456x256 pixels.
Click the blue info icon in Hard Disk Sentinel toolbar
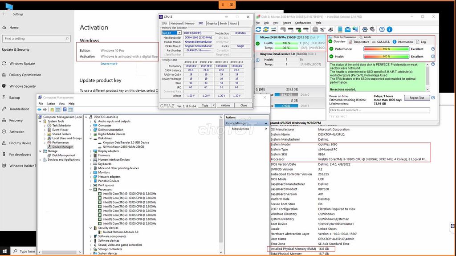[x=390, y=29]
